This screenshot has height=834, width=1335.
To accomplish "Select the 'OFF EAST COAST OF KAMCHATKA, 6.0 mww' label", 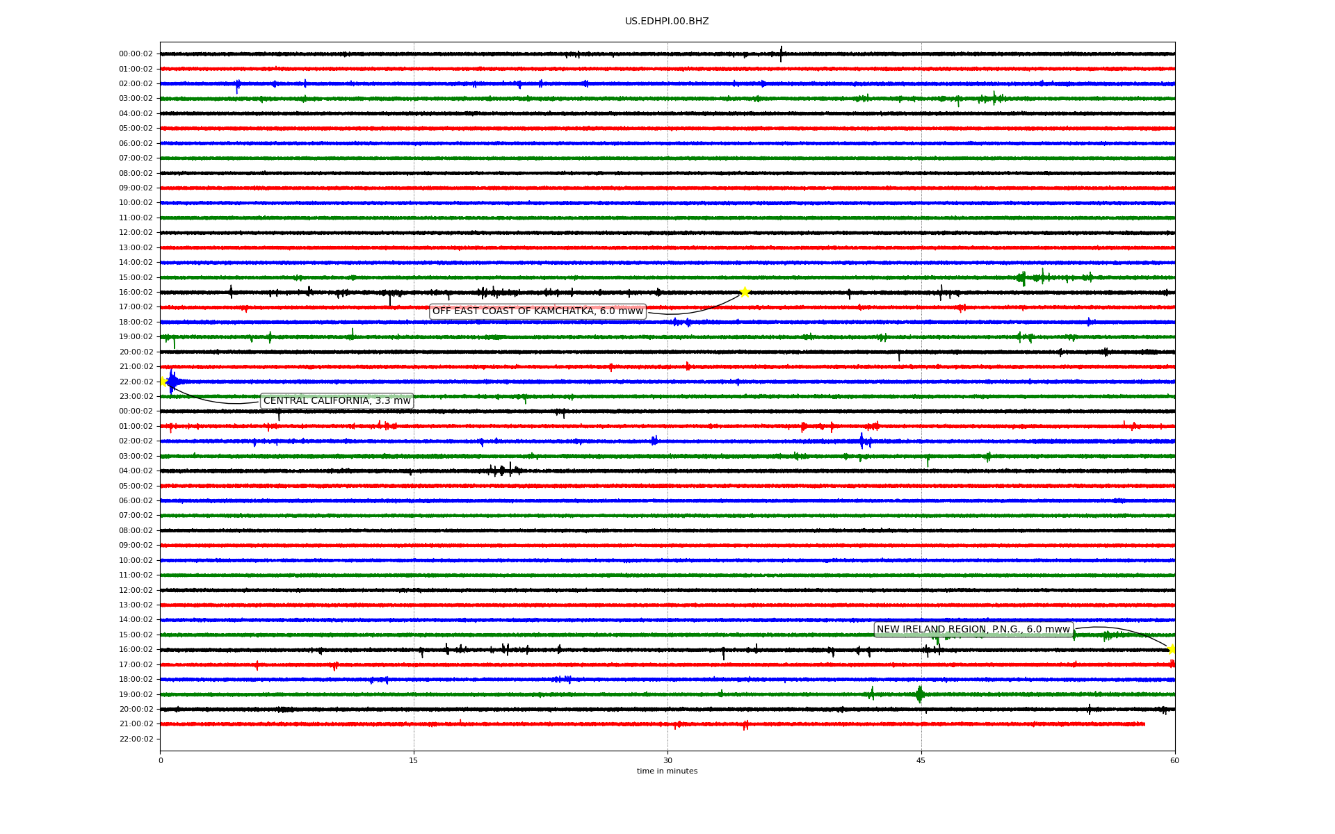I will click(537, 311).
